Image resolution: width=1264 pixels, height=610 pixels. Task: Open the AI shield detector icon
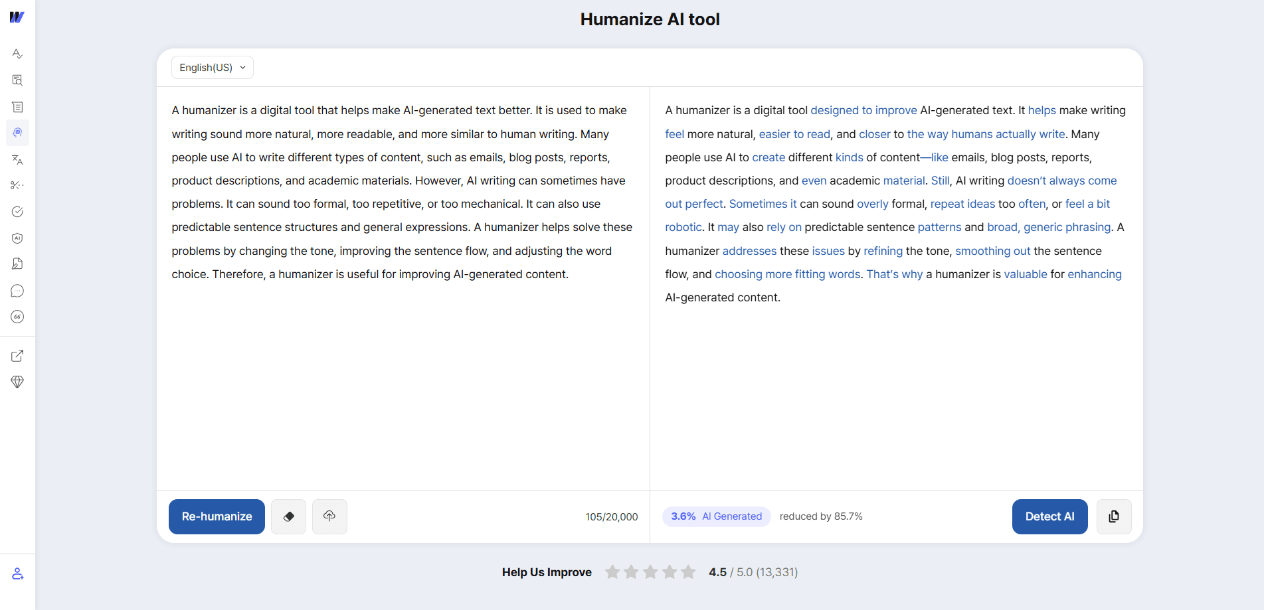(x=17, y=238)
